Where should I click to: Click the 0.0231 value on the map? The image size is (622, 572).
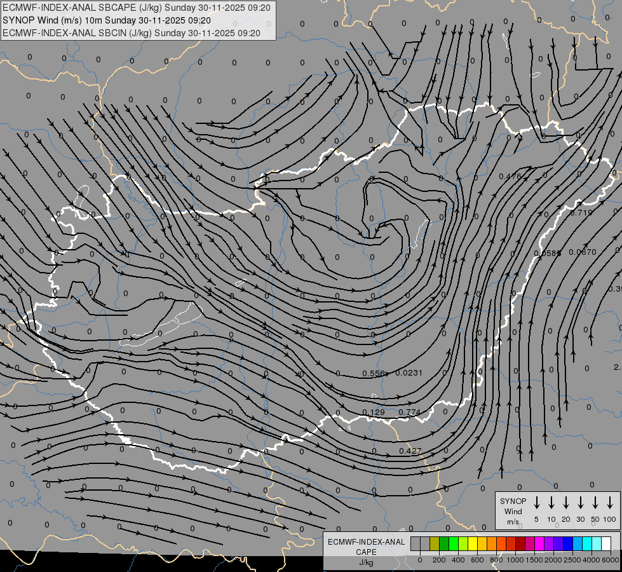409,372
